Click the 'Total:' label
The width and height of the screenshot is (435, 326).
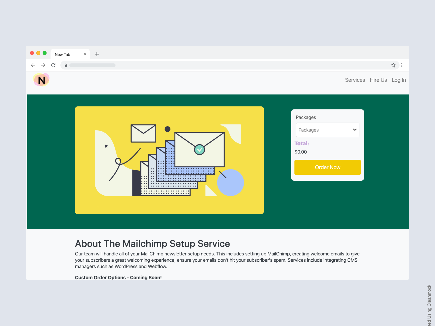click(302, 143)
